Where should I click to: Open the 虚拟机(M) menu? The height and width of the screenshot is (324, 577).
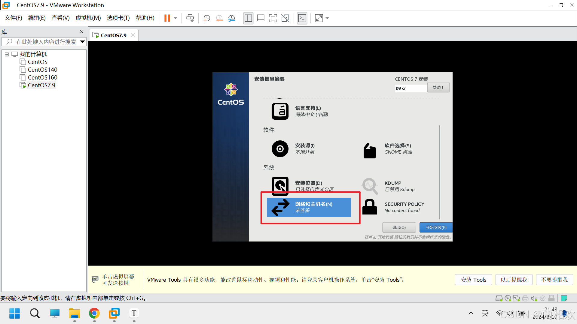88,18
